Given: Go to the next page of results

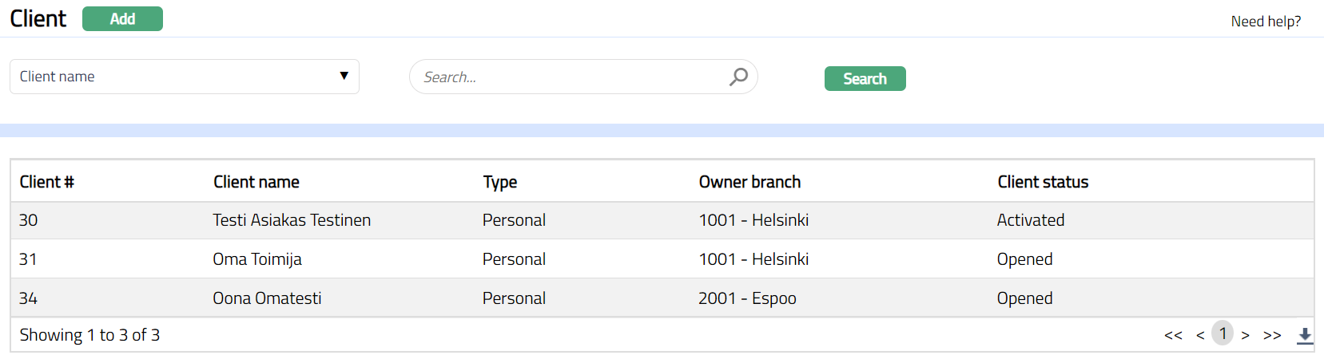Looking at the screenshot, I should (x=1246, y=335).
